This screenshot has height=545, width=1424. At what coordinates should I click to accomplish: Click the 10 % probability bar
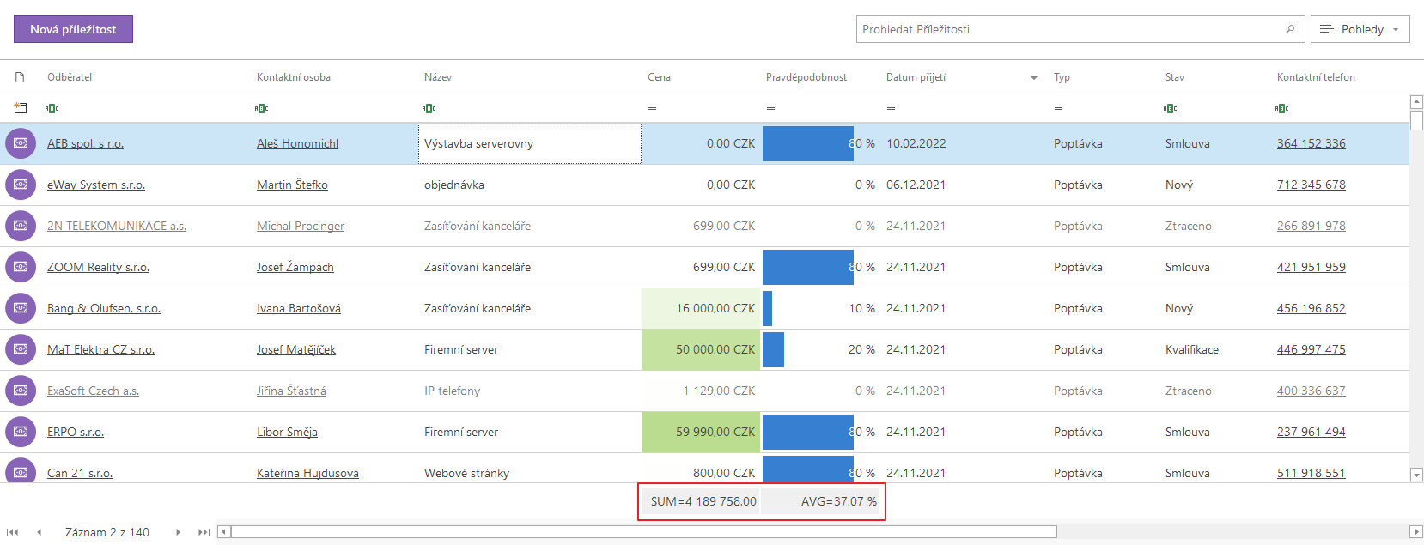768,308
